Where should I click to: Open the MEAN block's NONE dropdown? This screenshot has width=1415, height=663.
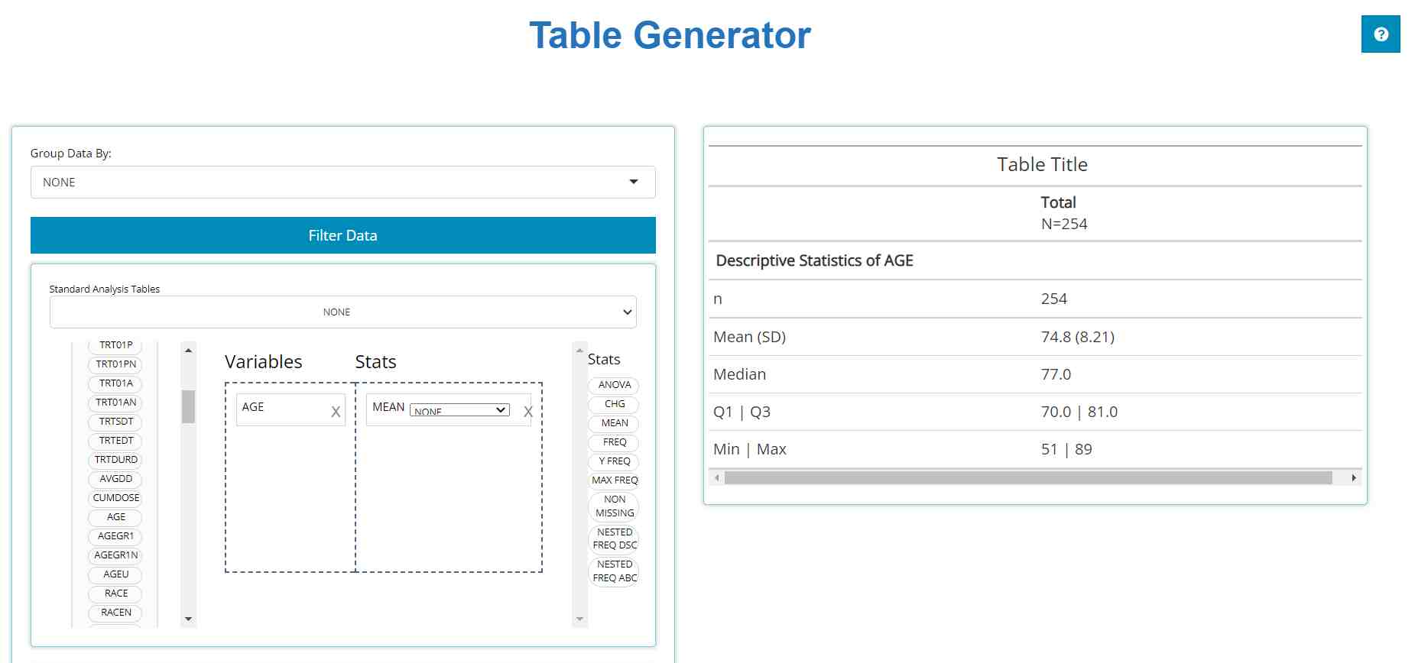[459, 410]
